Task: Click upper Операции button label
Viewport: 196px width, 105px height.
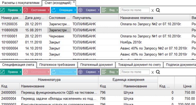Action: click(66, 10)
